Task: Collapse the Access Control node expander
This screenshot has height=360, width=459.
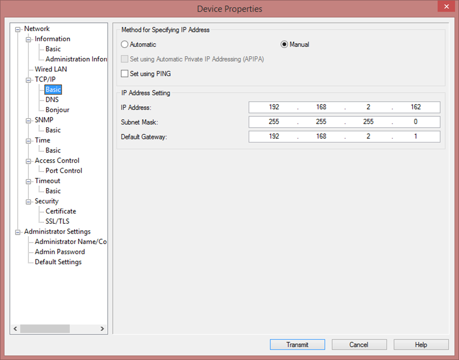Action: 28,161
